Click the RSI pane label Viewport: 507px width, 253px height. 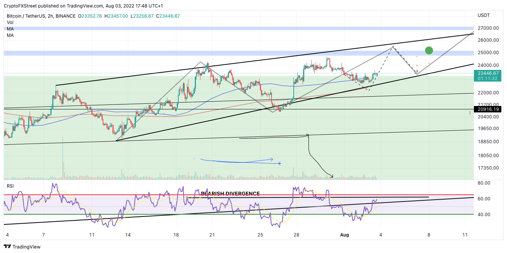click(x=9, y=185)
